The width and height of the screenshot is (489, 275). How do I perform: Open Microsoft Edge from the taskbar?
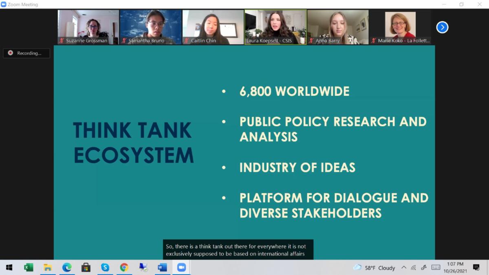(67, 268)
